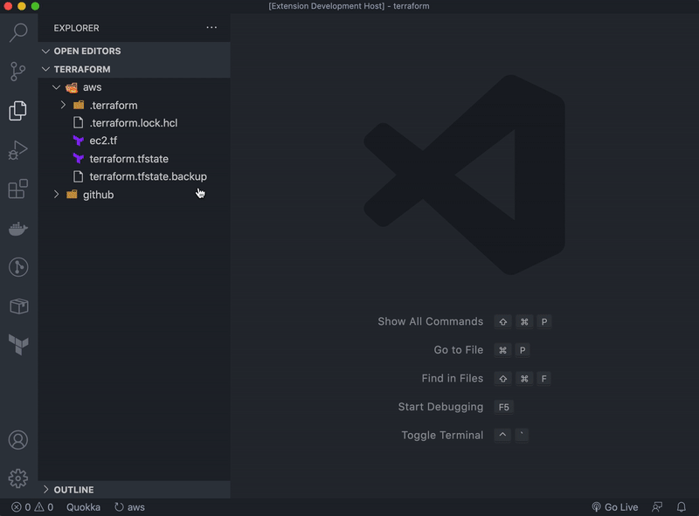Open the feedback icon in status bar
This screenshot has width=699, height=516.
pyautogui.click(x=657, y=507)
